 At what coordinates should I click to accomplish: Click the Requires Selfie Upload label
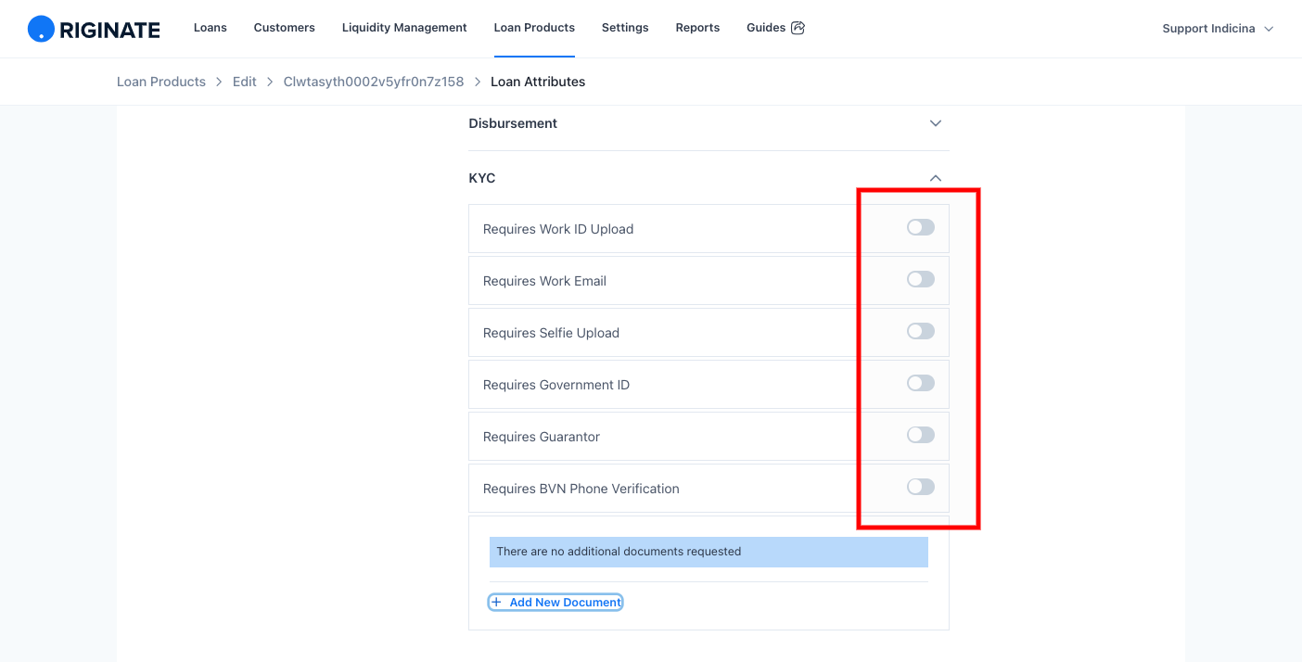pos(551,333)
